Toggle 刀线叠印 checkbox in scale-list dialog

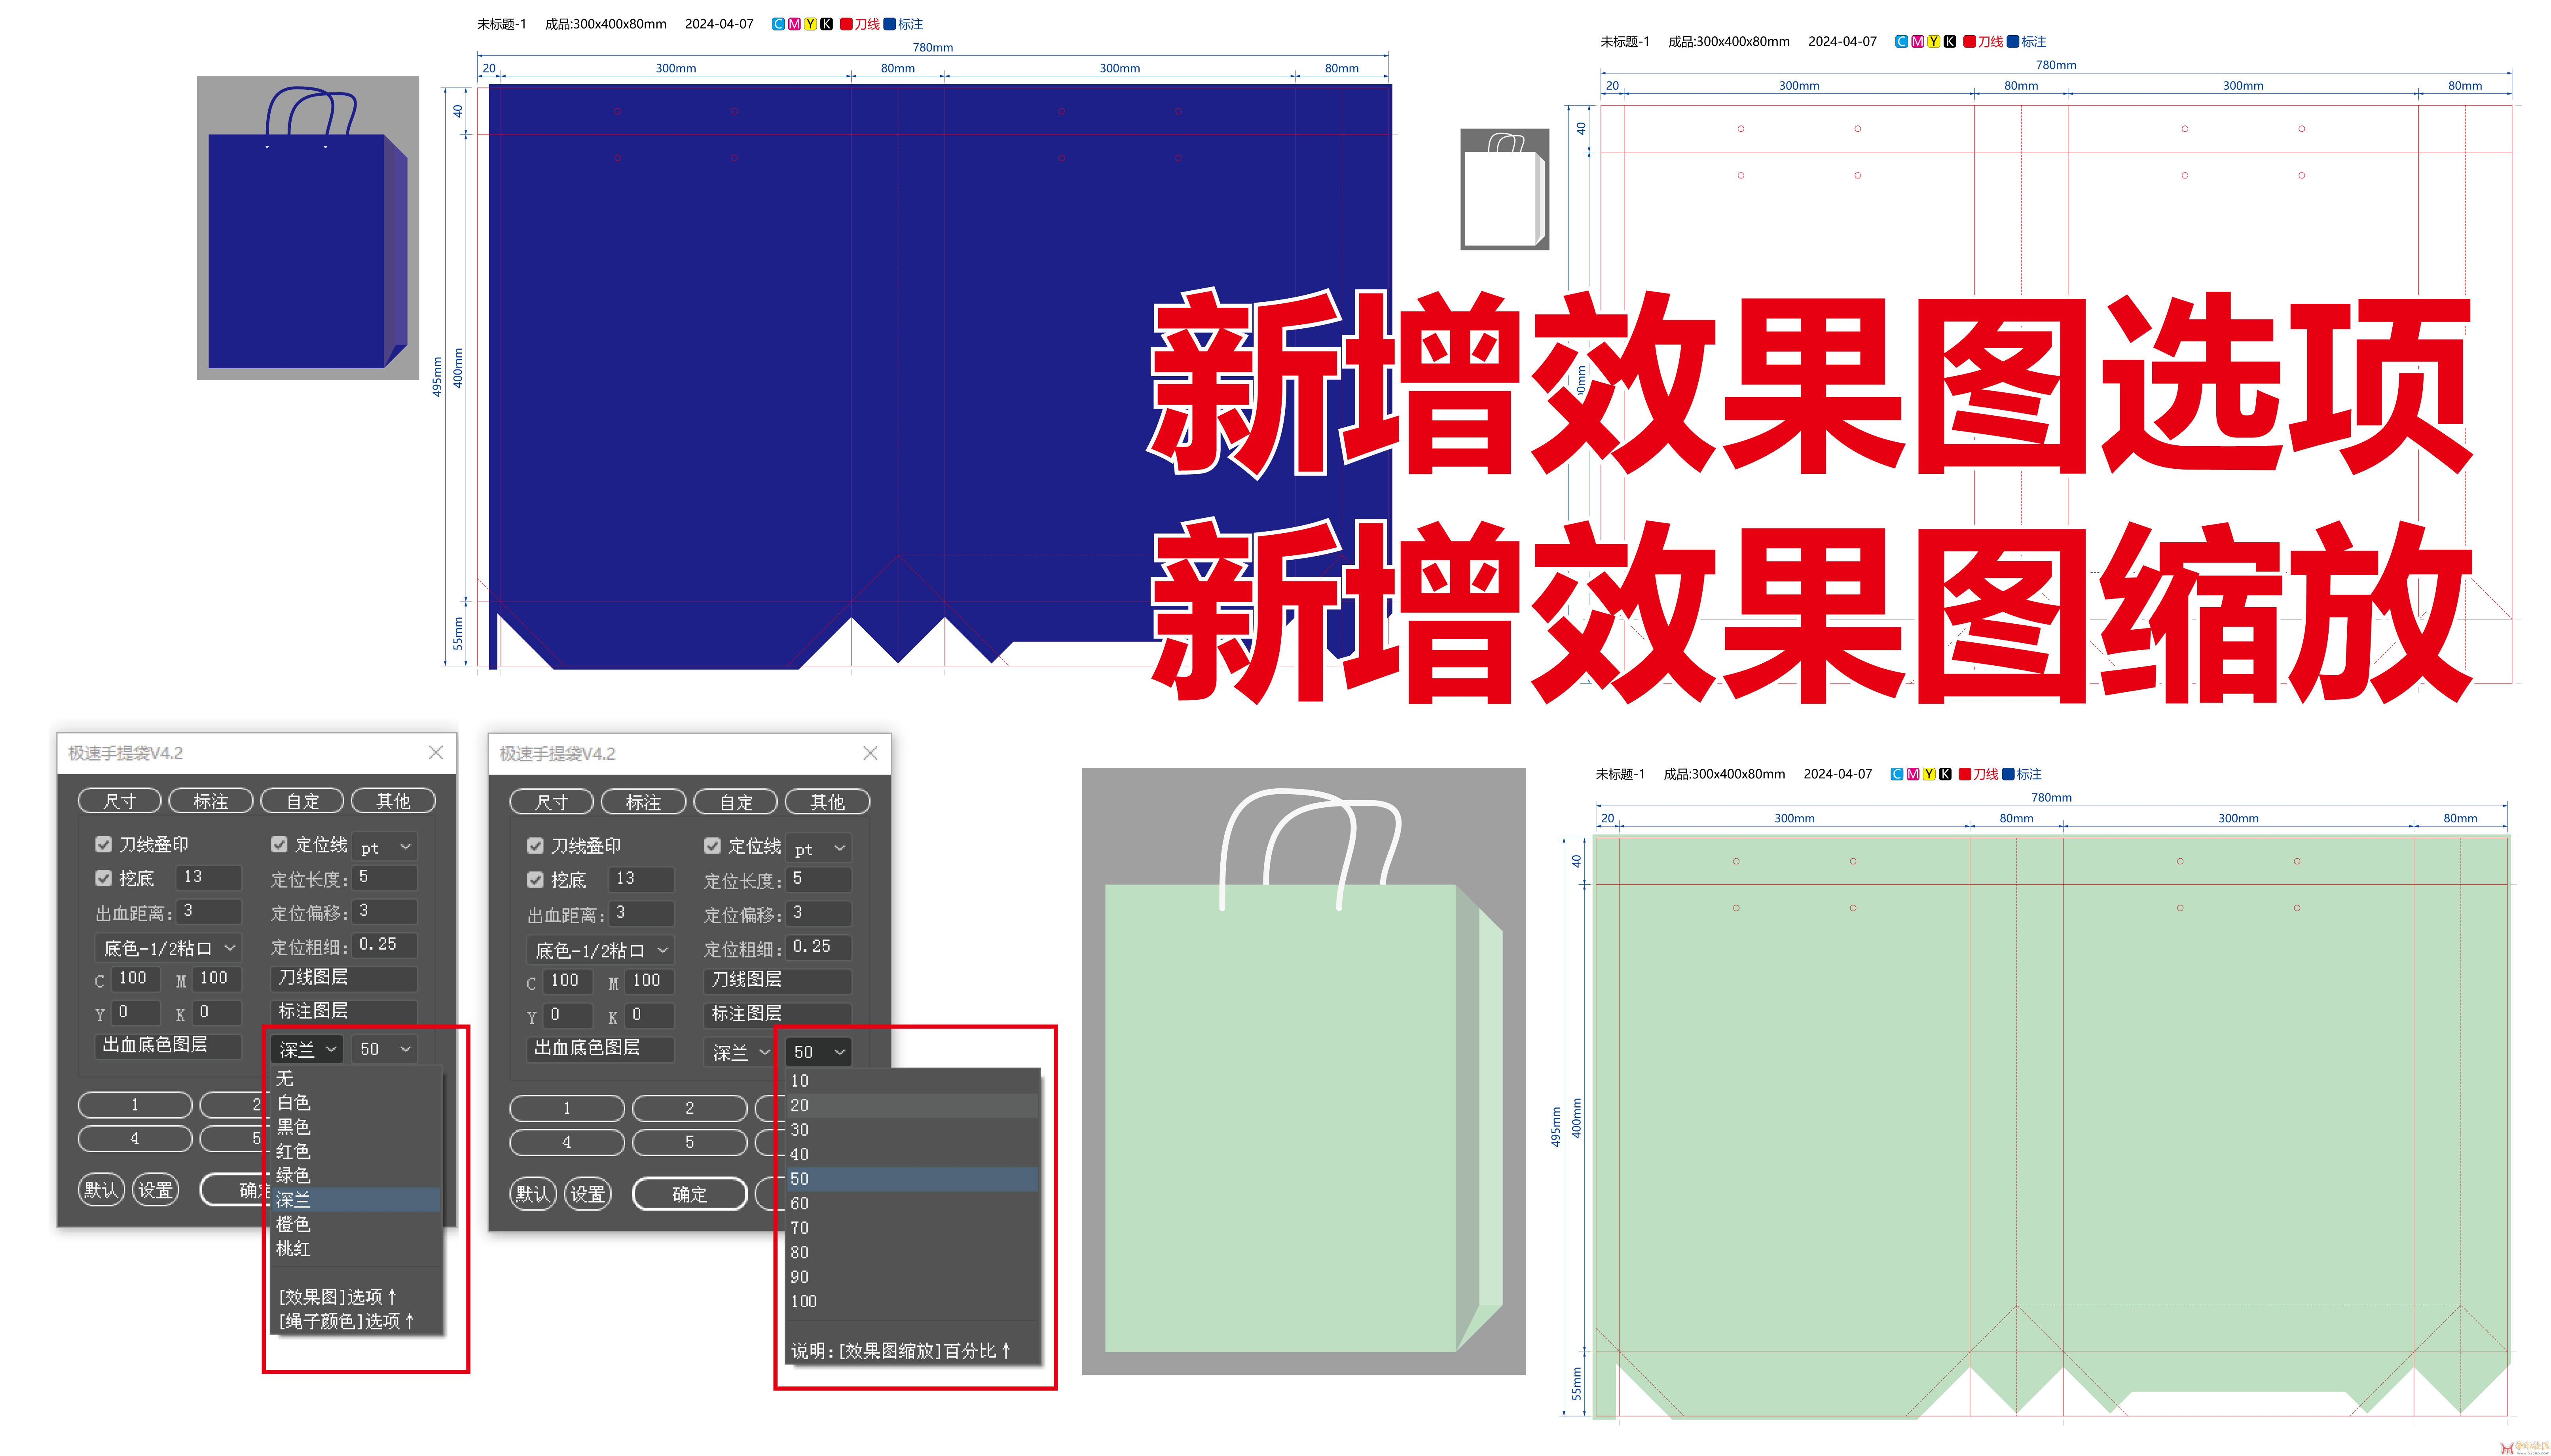535,846
